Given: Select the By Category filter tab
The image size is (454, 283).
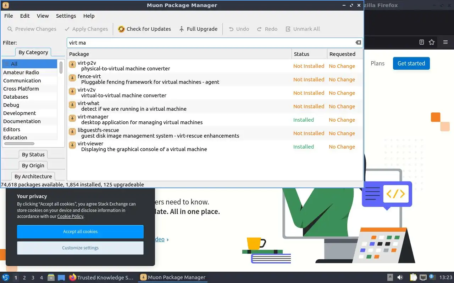Looking at the screenshot, I should point(33,52).
